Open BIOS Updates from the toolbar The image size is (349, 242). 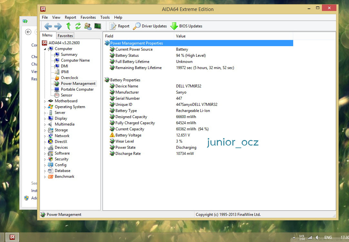point(186,26)
